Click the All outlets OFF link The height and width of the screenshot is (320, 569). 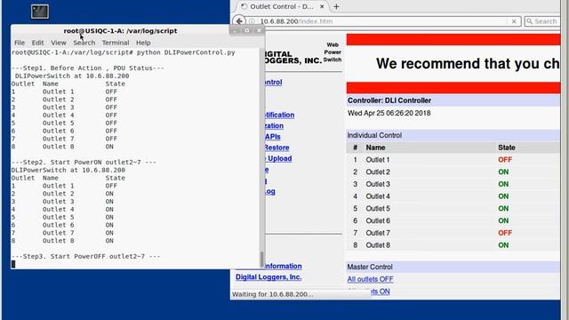pyautogui.click(x=370, y=279)
